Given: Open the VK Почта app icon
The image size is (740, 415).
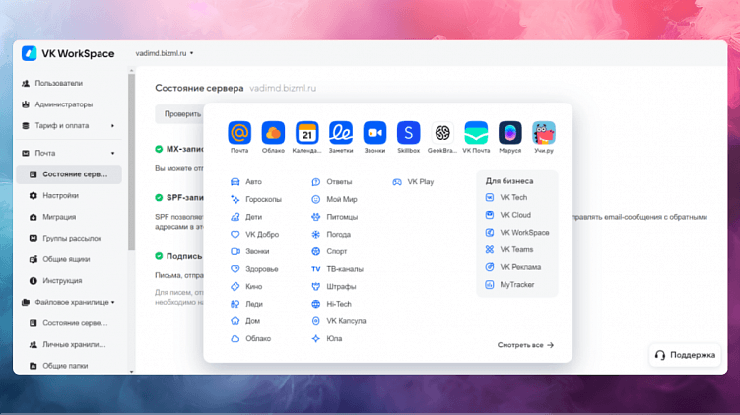Looking at the screenshot, I should pos(476,133).
